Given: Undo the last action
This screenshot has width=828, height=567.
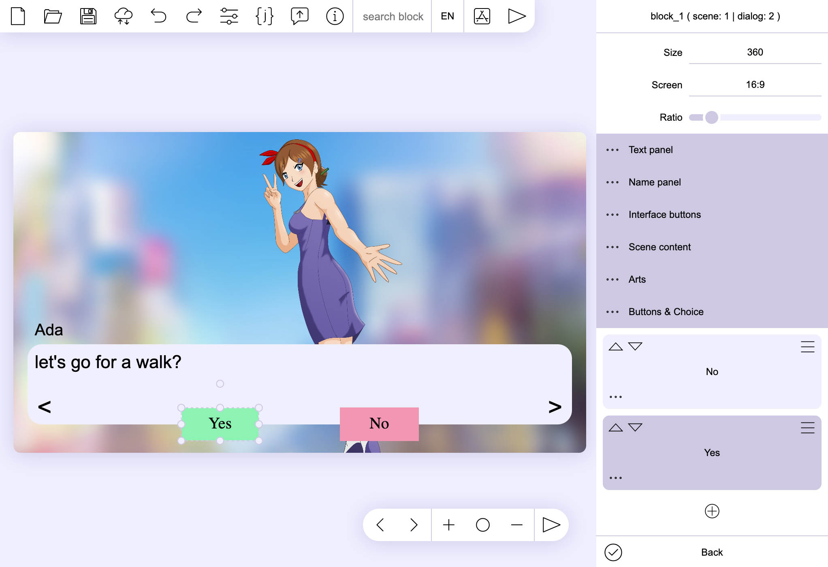Looking at the screenshot, I should 158,16.
